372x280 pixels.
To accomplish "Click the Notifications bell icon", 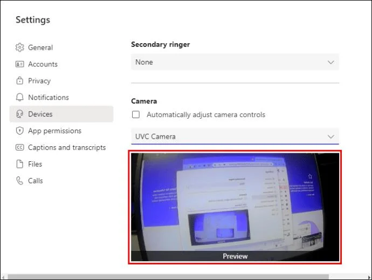I will [x=20, y=97].
